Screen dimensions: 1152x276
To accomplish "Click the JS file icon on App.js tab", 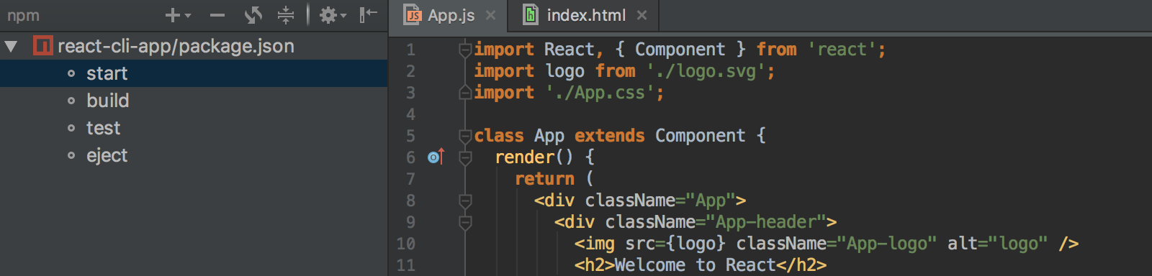I will (x=413, y=15).
